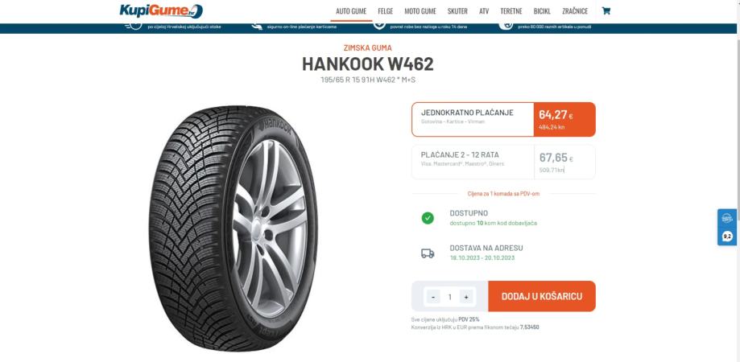This screenshot has height=362, width=740.
Task: Decrease quantity with the minus button
Action: 433,297
